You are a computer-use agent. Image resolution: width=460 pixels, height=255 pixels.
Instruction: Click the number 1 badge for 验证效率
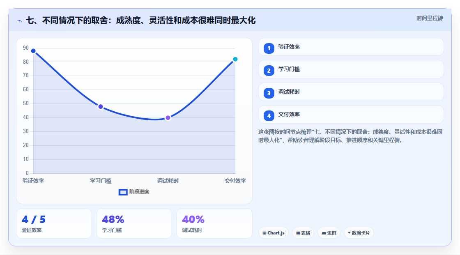click(269, 48)
